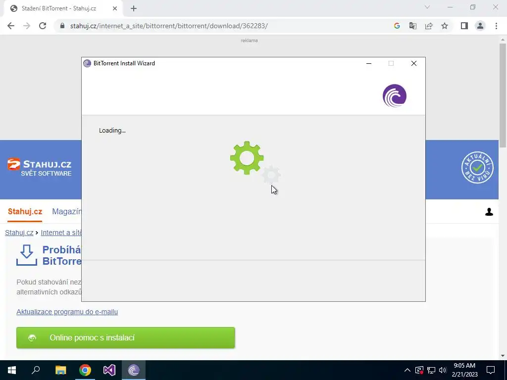The height and width of the screenshot is (380, 507).
Task: Open the Windows Start menu
Action: click(x=12, y=370)
